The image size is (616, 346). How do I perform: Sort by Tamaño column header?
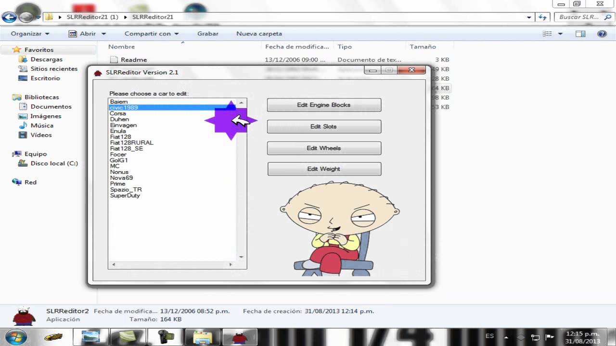(423, 47)
